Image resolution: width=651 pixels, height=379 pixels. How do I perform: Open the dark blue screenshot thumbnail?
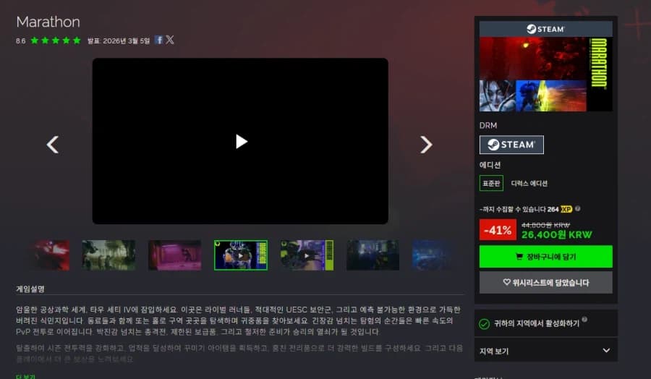pos(373,255)
